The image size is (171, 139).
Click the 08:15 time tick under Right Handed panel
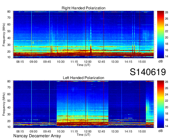[20, 62]
